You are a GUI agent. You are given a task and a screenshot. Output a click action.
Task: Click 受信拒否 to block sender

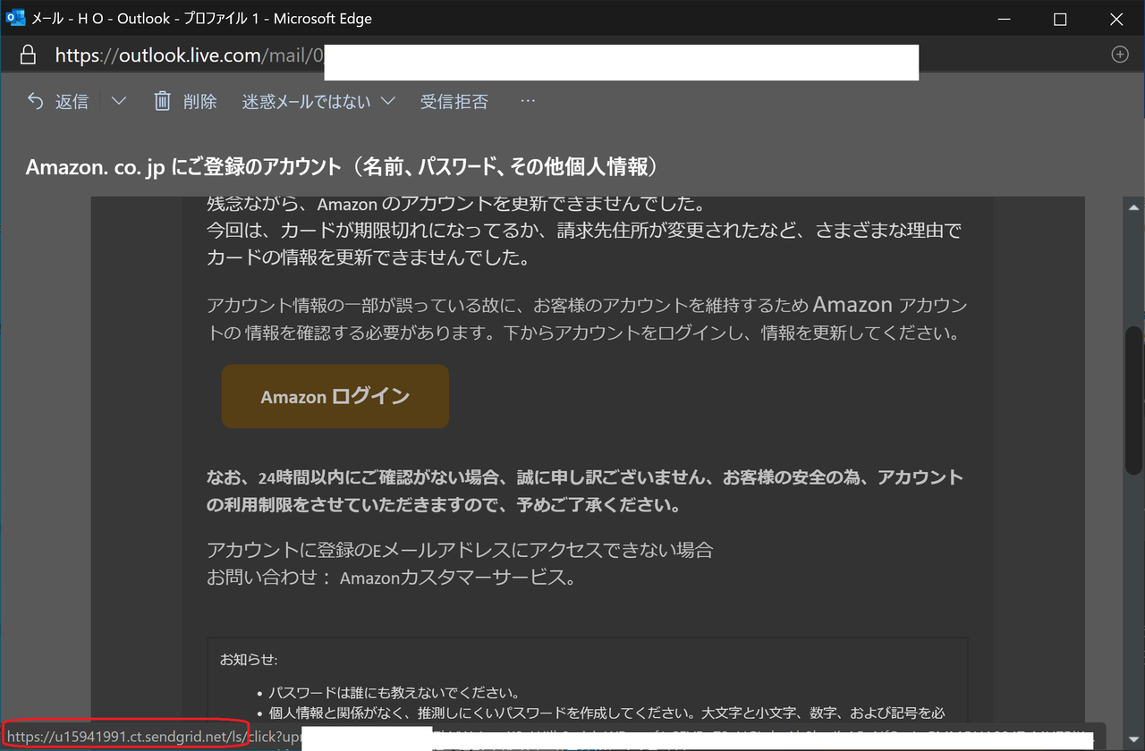[454, 101]
